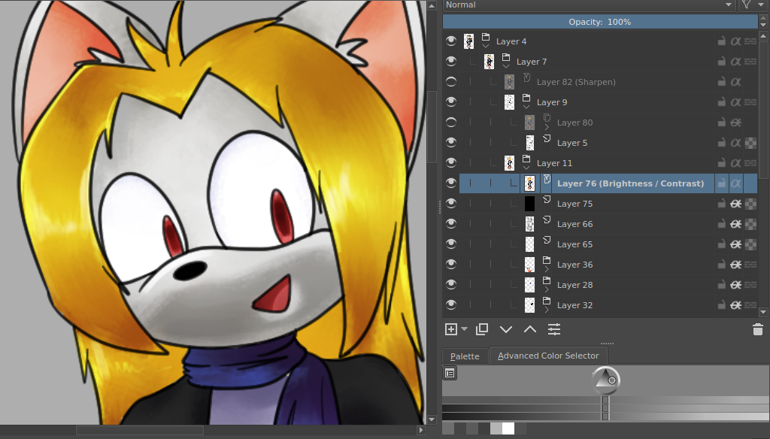Open the layer properties sliders icon
770x439 pixels.
[554, 329]
